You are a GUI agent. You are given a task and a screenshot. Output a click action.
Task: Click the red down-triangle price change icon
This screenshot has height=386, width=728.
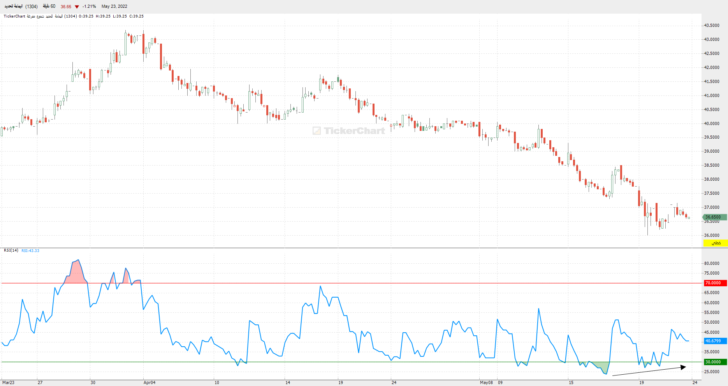click(x=77, y=7)
